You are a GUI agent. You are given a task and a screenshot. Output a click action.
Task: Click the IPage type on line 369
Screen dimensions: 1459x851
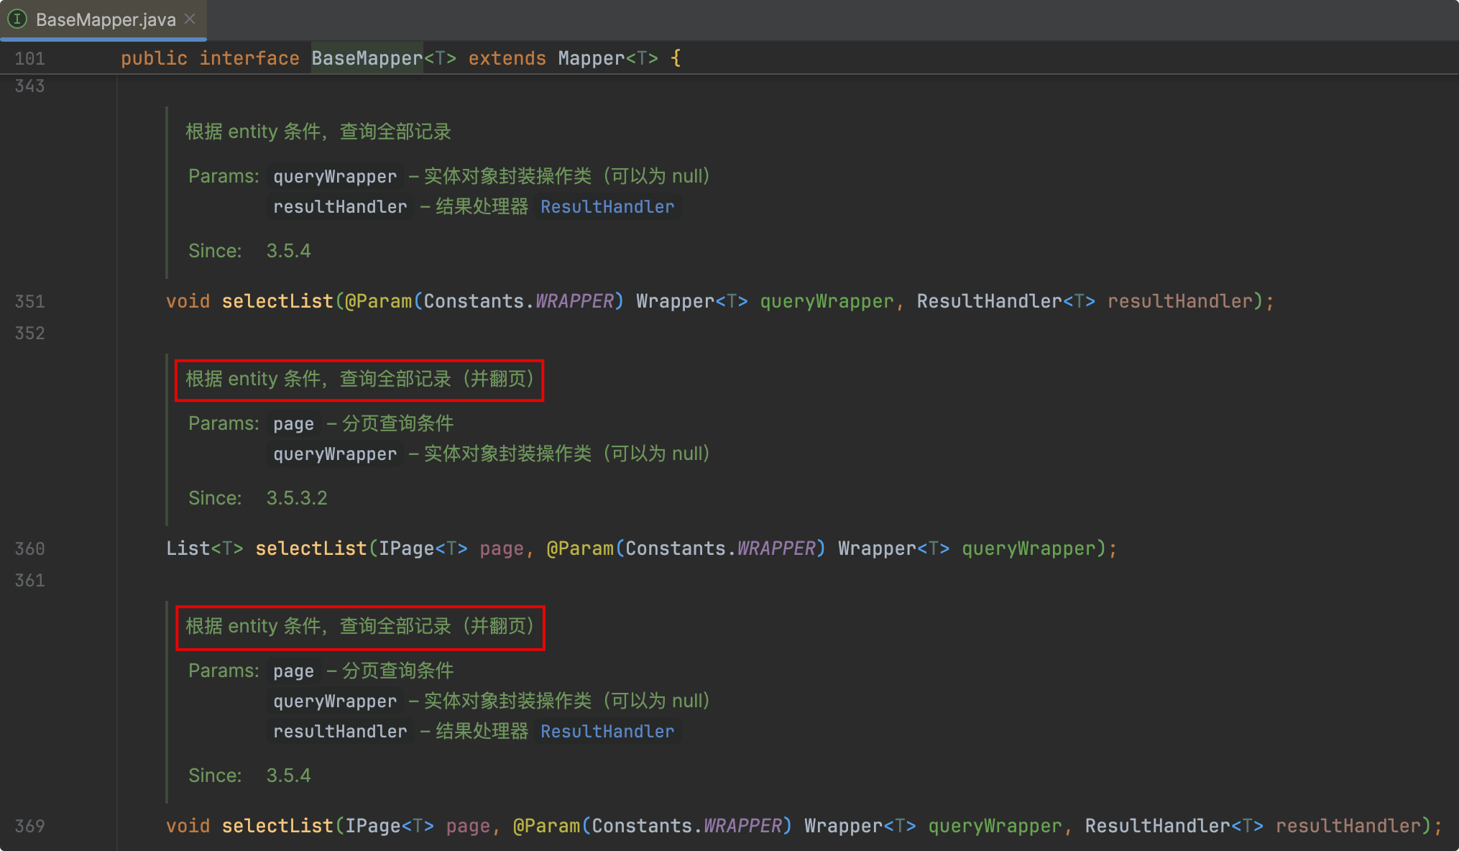372,826
